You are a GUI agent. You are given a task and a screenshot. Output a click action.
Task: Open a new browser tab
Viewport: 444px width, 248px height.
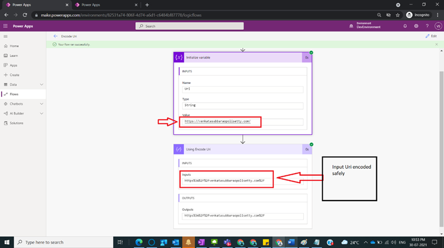click(x=147, y=5)
